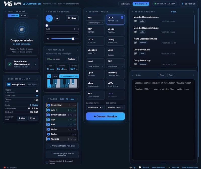Click Send to Auto-Tune

(69, 76)
